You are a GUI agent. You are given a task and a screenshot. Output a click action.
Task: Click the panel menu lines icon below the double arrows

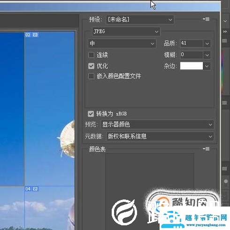(x=224, y=40)
